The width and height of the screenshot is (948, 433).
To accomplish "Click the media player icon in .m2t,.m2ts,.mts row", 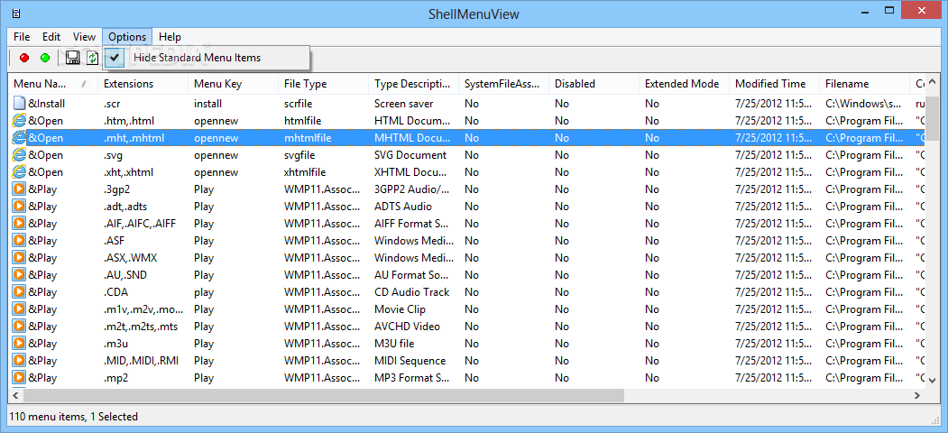I will [19, 327].
